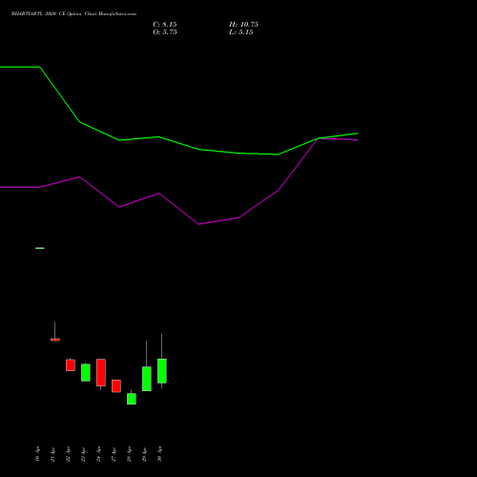Click the close value 'C: 8.15'
The width and height of the screenshot is (477, 477).
[x=165, y=25]
